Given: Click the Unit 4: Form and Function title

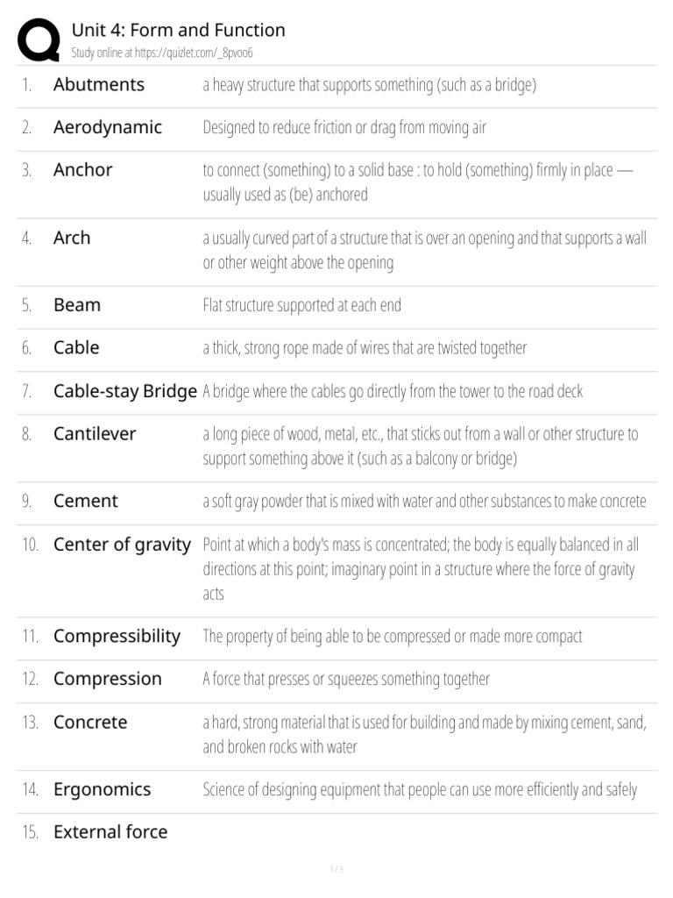Looking at the screenshot, I should click(x=178, y=30).
